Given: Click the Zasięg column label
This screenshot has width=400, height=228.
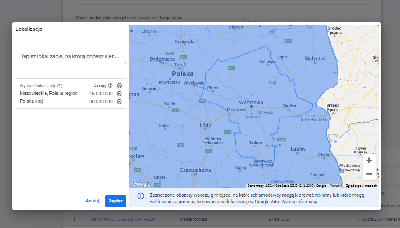Looking at the screenshot, I should point(100,85).
